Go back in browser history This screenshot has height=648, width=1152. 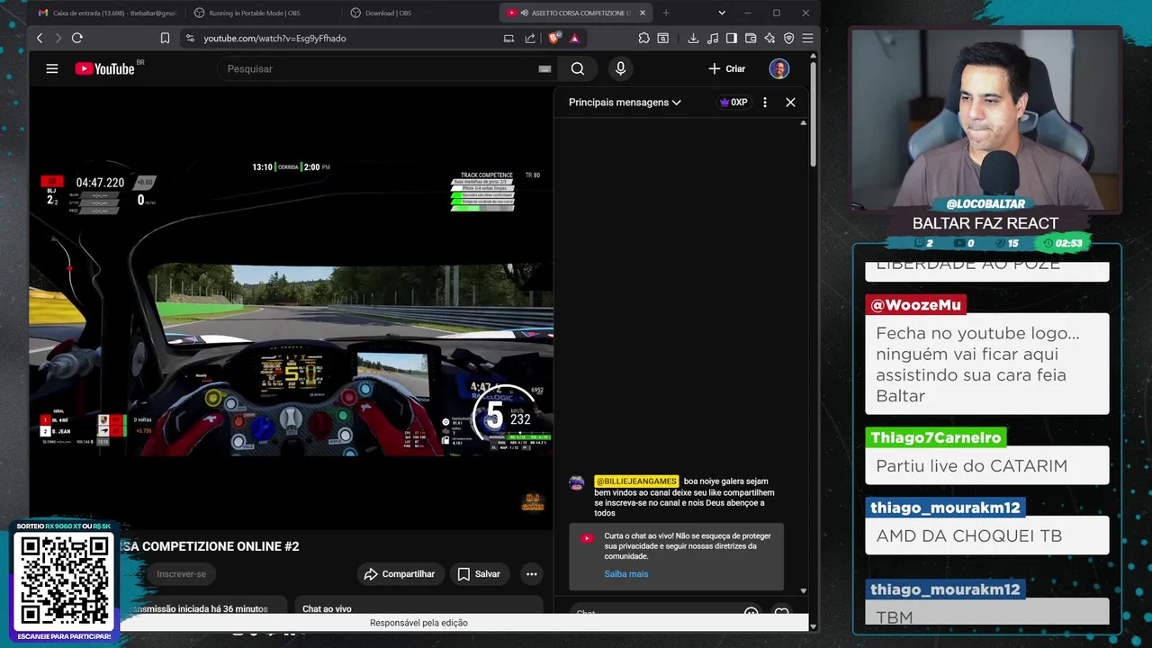tap(40, 38)
